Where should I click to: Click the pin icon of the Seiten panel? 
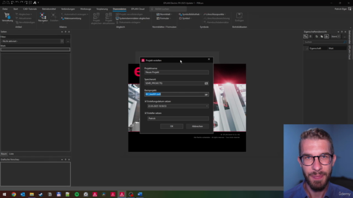[x=66, y=32]
